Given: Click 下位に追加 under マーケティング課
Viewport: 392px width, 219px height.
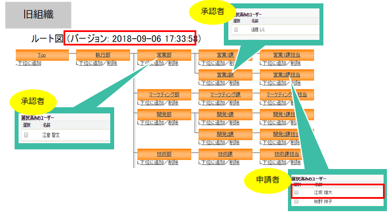Looking at the screenshot, I should 213,103.
